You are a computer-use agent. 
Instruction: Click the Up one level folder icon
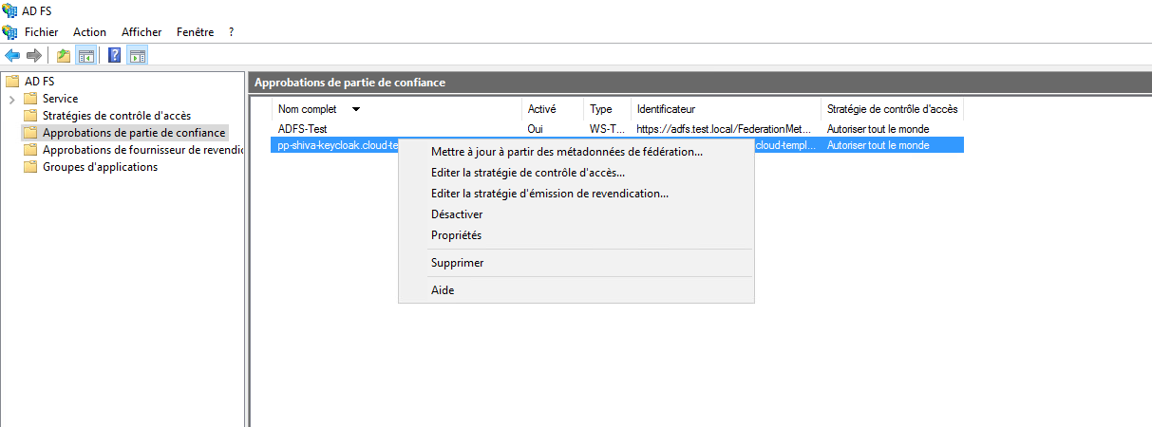point(64,55)
